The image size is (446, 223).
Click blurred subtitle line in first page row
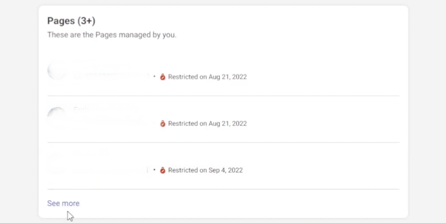111,76
